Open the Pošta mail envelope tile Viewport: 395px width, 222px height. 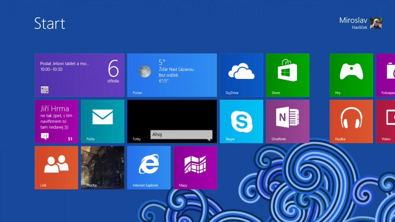[103, 121]
